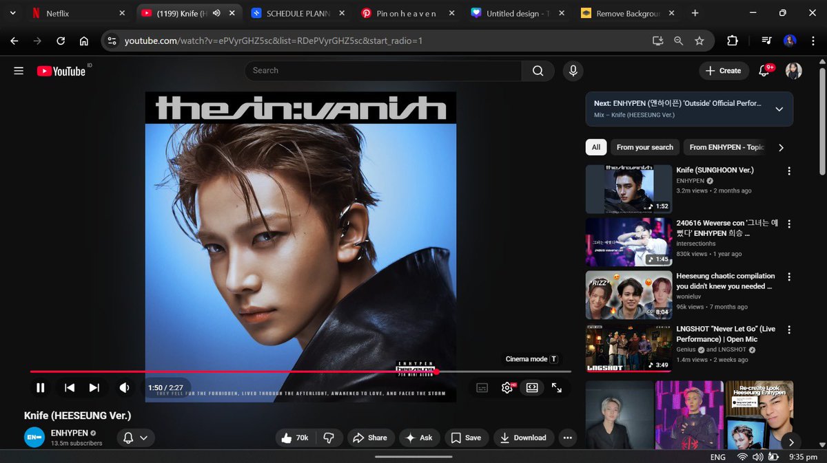This screenshot has height=463, width=827.
Task: Toggle cinema mode
Action: 532,388
